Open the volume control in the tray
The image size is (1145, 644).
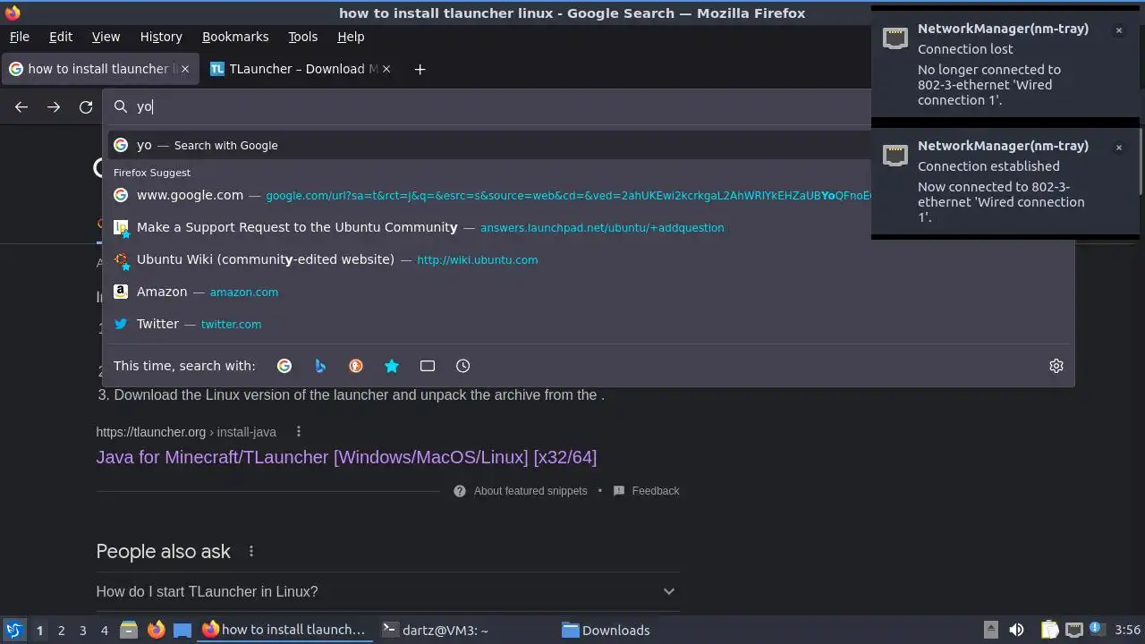pyautogui.click(x=1016, y=630)
